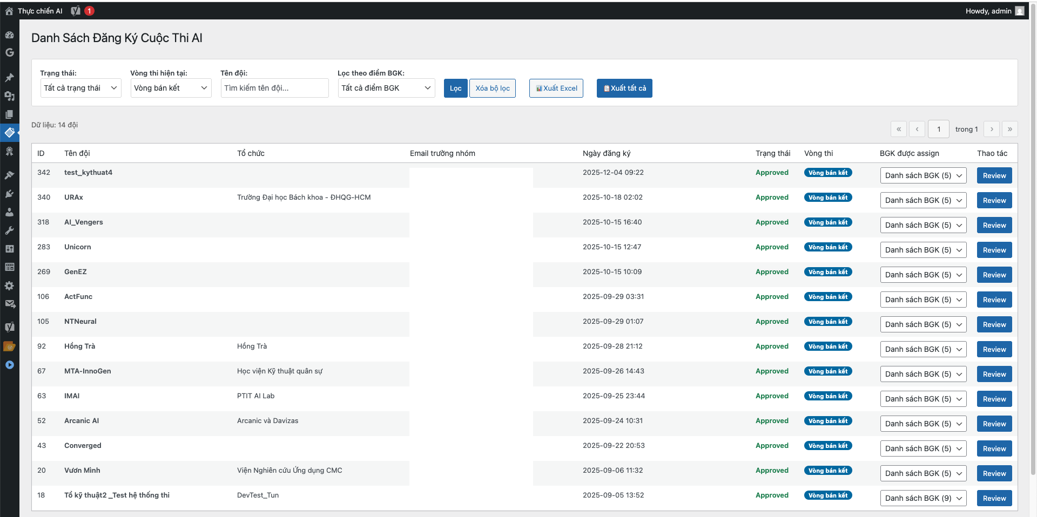Open the Media library sidebar icon
The image size is (1037, 517).
[9, 96]
